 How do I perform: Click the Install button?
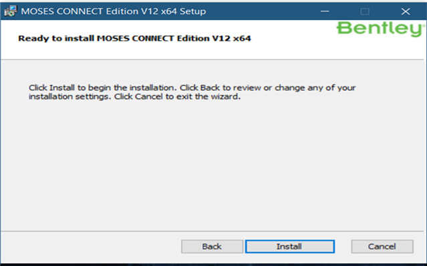(290, 247)
